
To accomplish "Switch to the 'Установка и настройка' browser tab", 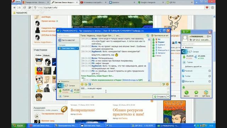I will pyautogui.click(x=93, y=2).
